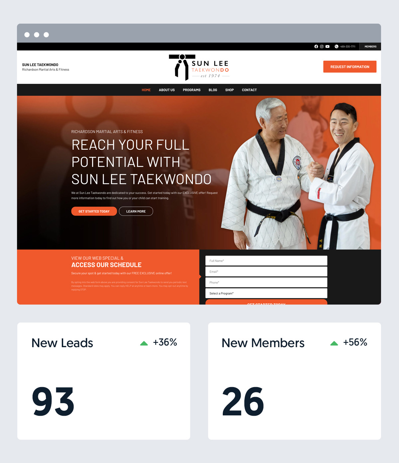Focus the Full Name input field
This screenshot has height=463, width=399.
click(266, 261)
